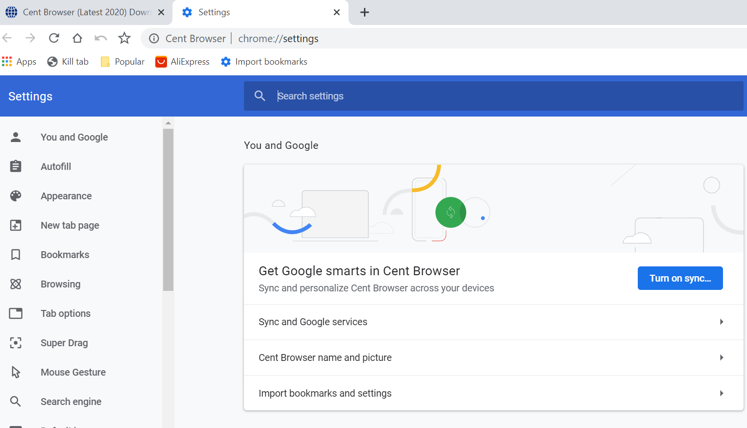
Task: Click the sidebar scrollbar thumb
Action: (168, 210)
